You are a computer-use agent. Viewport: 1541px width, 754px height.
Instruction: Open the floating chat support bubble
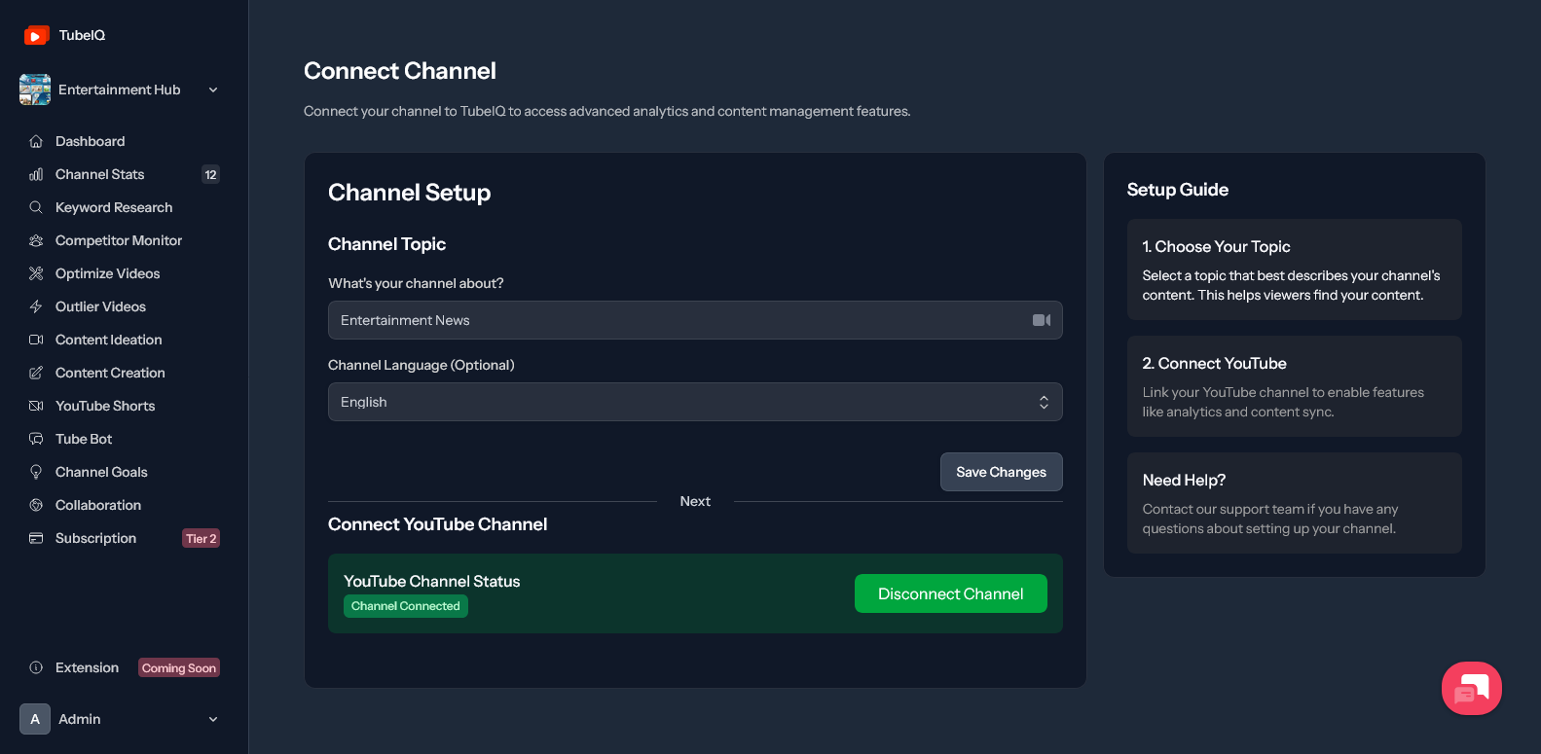coord(1471,688)
